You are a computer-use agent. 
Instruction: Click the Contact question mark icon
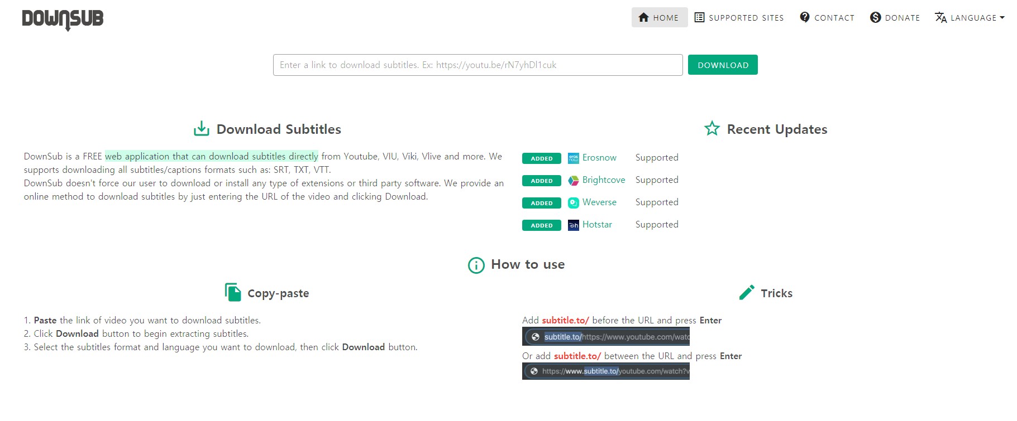coord(805,17)
